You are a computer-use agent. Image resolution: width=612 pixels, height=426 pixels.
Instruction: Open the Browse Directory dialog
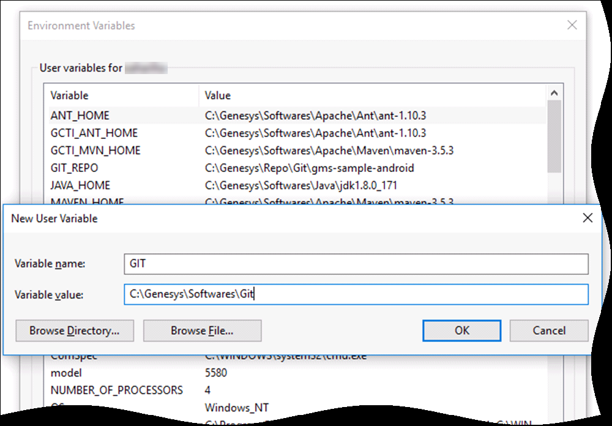point(74,331)
